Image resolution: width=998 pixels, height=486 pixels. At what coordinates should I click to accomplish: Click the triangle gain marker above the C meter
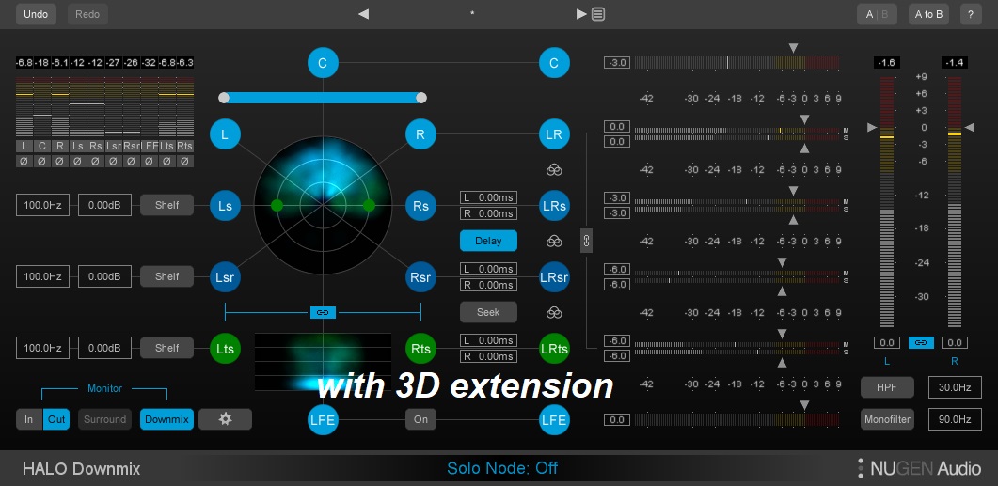coord(793,48)
